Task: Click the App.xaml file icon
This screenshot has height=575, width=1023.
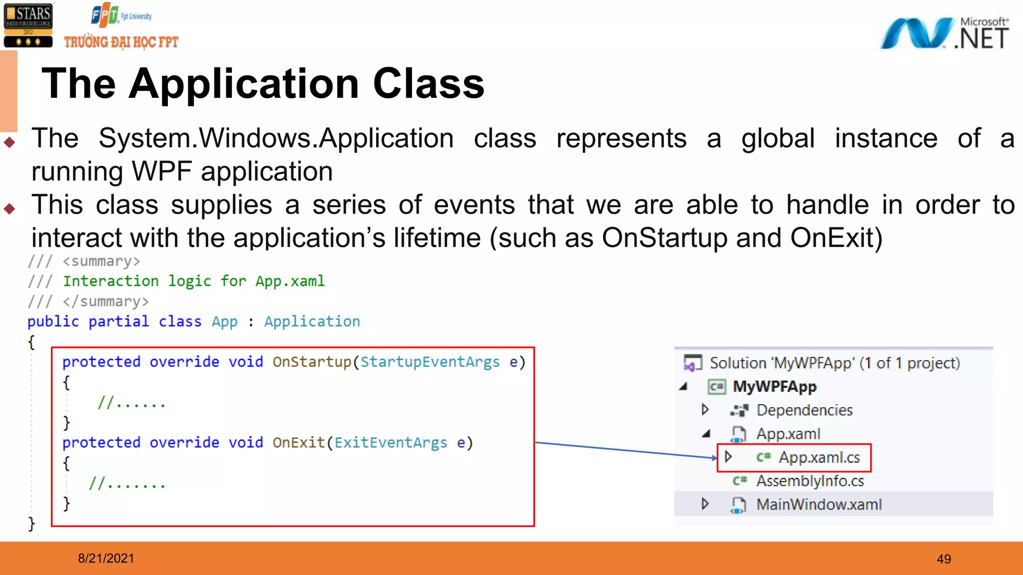Action: coord(738,434)
